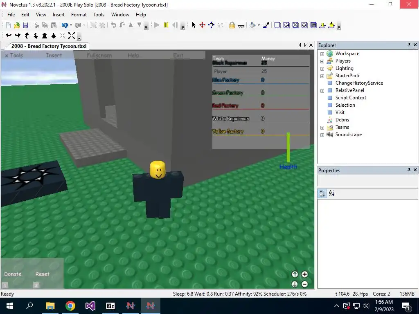This screenshot has width=419, height=314.
Task: Click the Reset tool slot
Action: coord(42,274)
